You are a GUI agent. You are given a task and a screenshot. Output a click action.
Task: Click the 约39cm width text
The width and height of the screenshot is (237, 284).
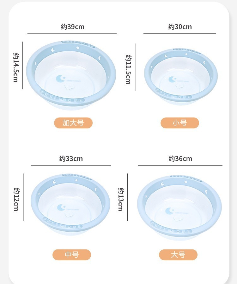click(73, 27)
